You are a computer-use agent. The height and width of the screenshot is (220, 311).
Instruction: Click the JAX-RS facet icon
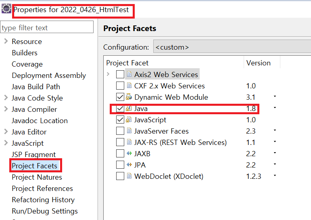click(129, 142)
